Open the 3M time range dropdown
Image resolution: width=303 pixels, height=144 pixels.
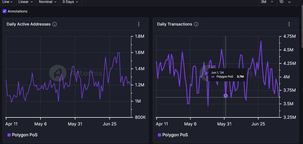coord(267,2)
